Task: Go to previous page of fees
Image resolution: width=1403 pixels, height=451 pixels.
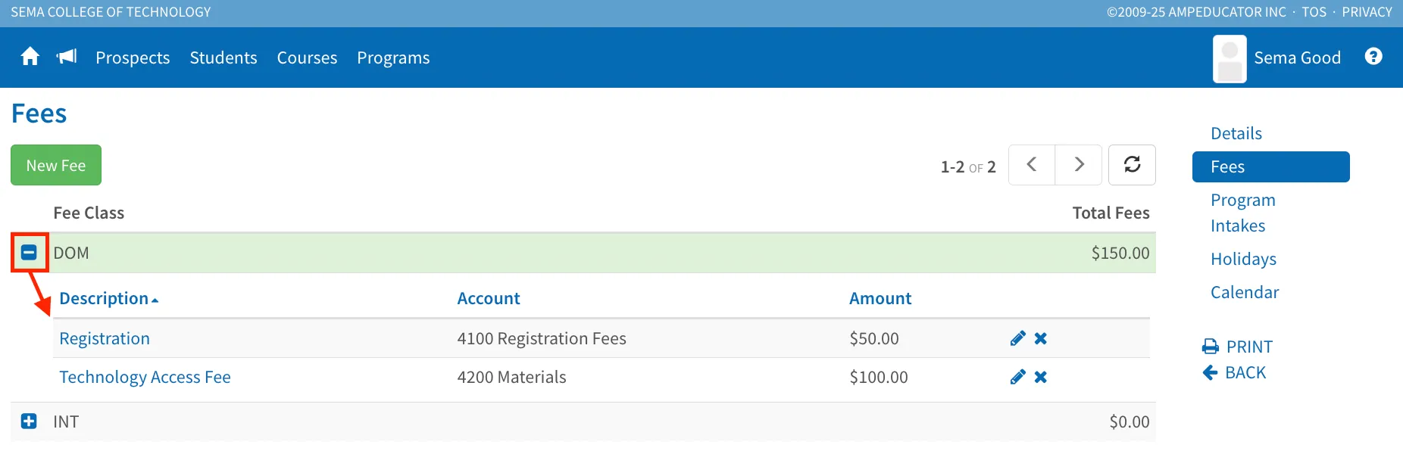Action: [x=1032, y=165]
